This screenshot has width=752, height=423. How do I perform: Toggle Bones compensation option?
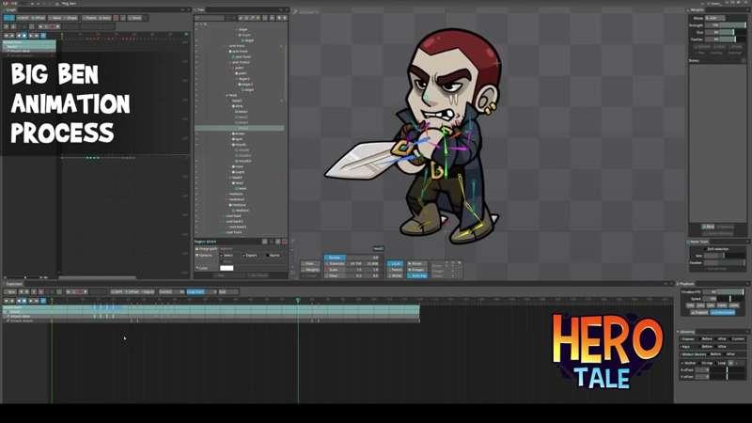[417, 264]
